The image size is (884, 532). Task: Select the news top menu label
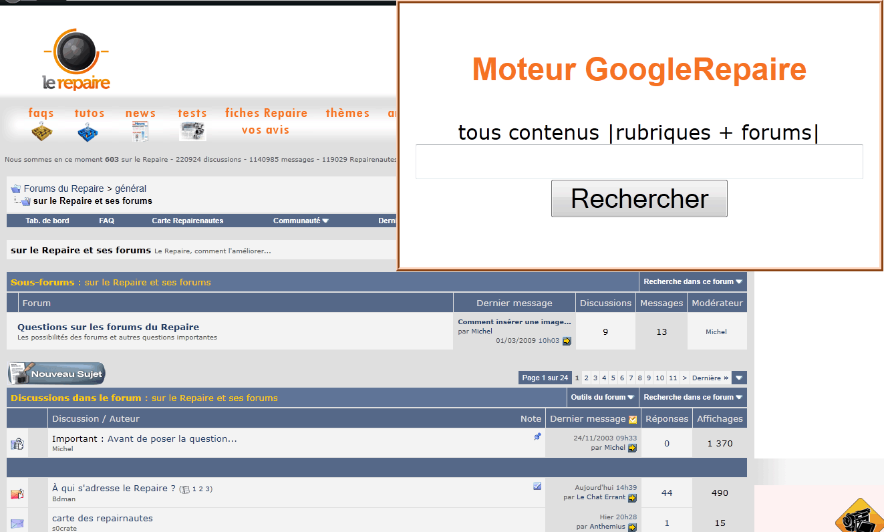click(140, 113)
